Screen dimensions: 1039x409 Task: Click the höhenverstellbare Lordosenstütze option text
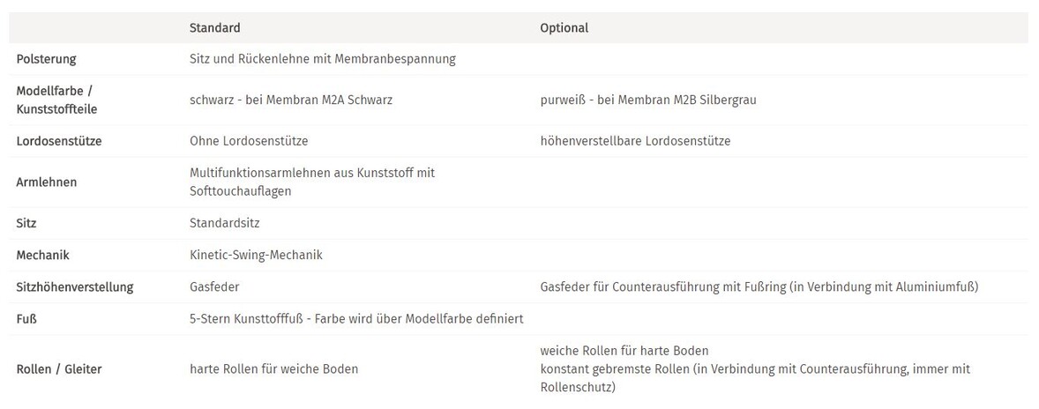pos(635,141)
